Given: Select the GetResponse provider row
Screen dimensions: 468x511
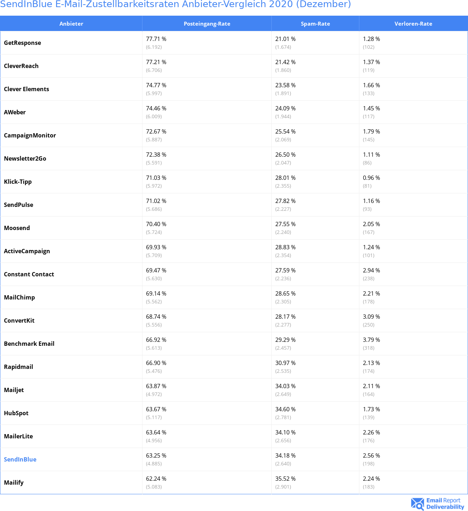Looking at the screenshot, I should click(x=234, y=43).
